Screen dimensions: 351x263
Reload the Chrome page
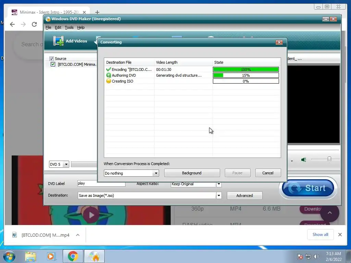(34, 24)
